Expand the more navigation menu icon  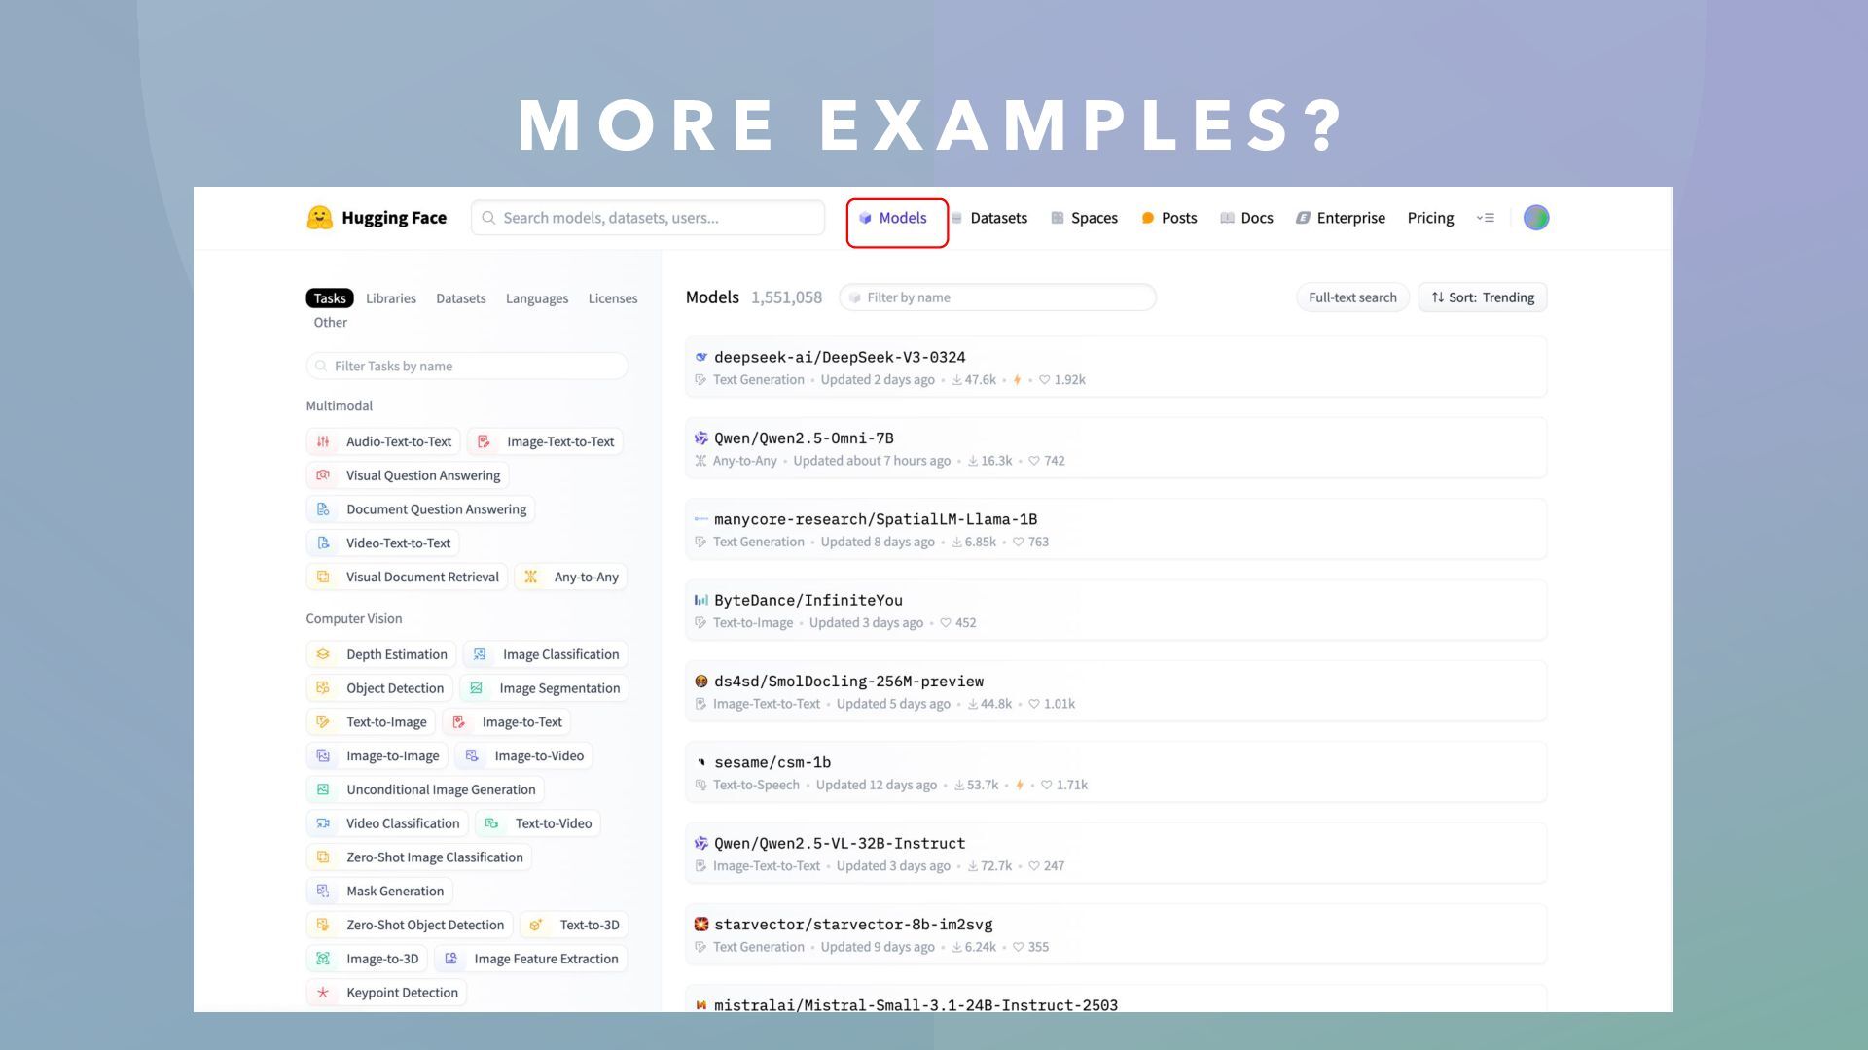(1485, 218)
